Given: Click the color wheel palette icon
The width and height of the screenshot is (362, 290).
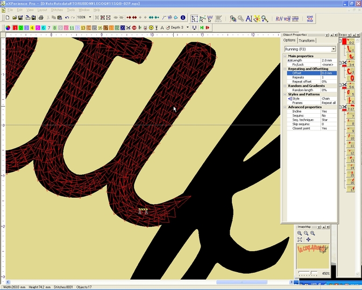Looking at the screenshot, I should (x=8, y=28).
